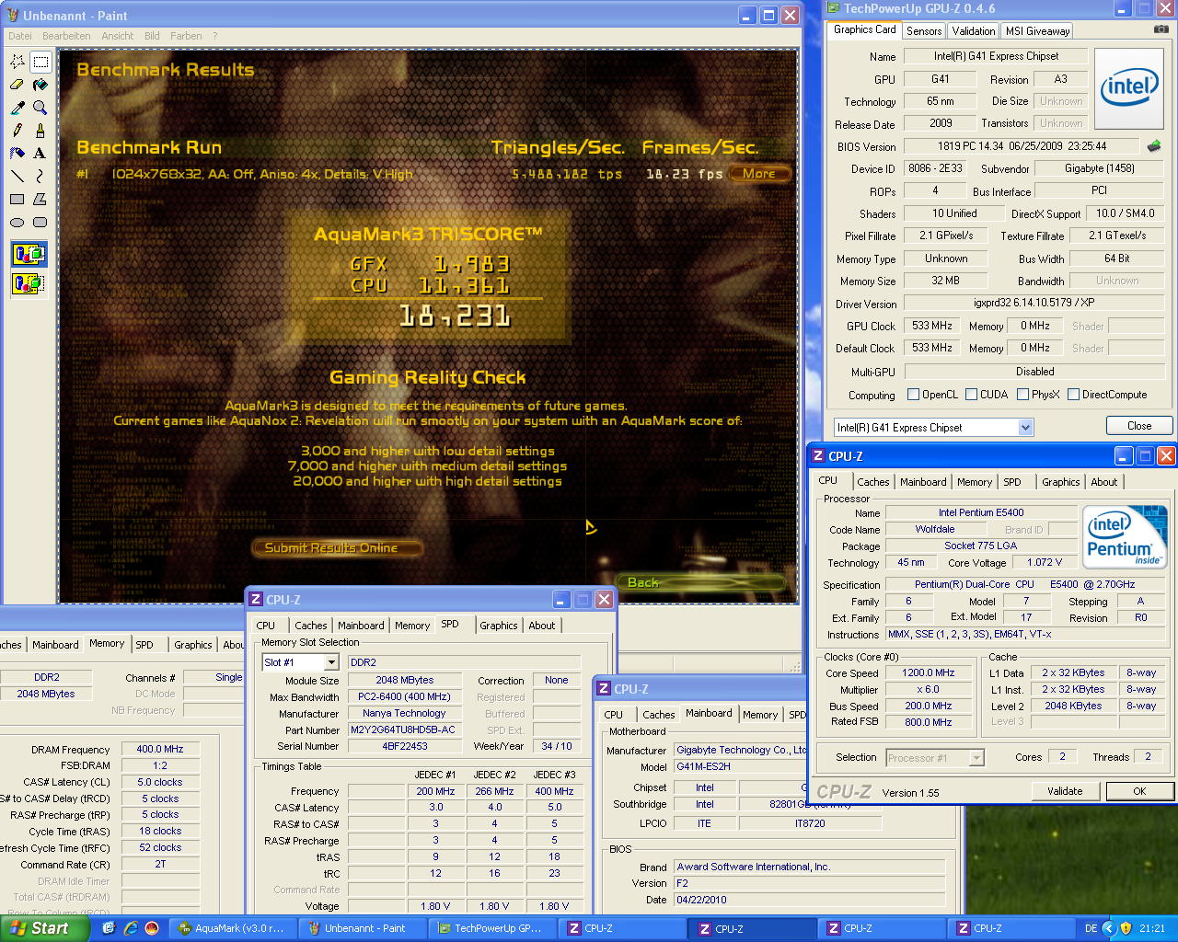Choose the Ellipse shape tool
The height and width of the screenshot is (942, 1178).
(x=17, y=222)
